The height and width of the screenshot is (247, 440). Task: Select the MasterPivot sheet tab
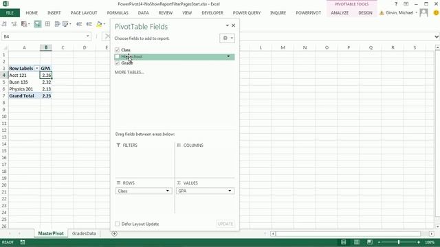[51, 233]
